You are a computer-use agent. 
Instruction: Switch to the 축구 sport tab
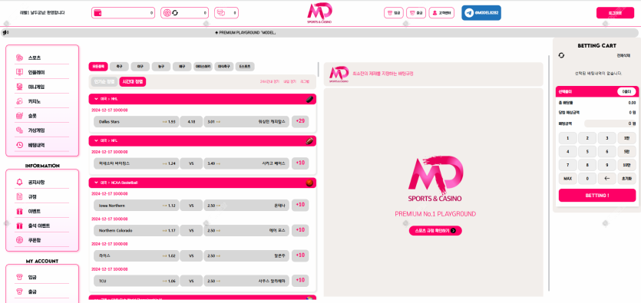click(119, 66)
